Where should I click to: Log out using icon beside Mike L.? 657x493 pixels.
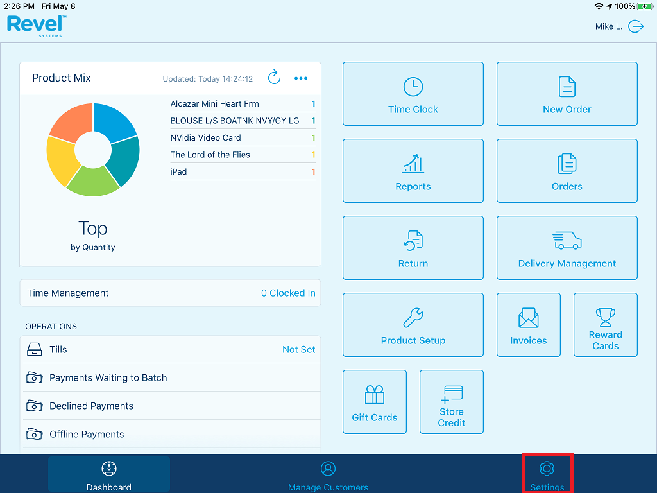pos(635,26)
